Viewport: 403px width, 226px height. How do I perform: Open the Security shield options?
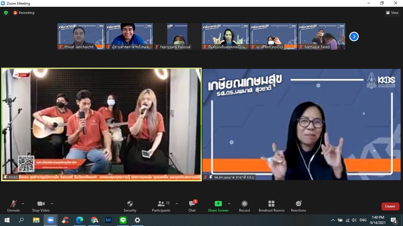130,206
